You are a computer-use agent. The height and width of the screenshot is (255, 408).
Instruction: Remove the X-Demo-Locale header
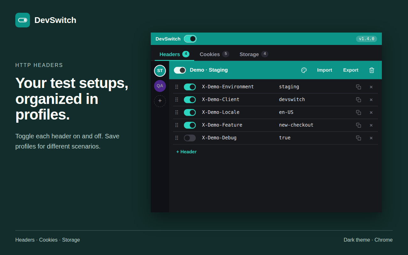[x=371, y=113]
